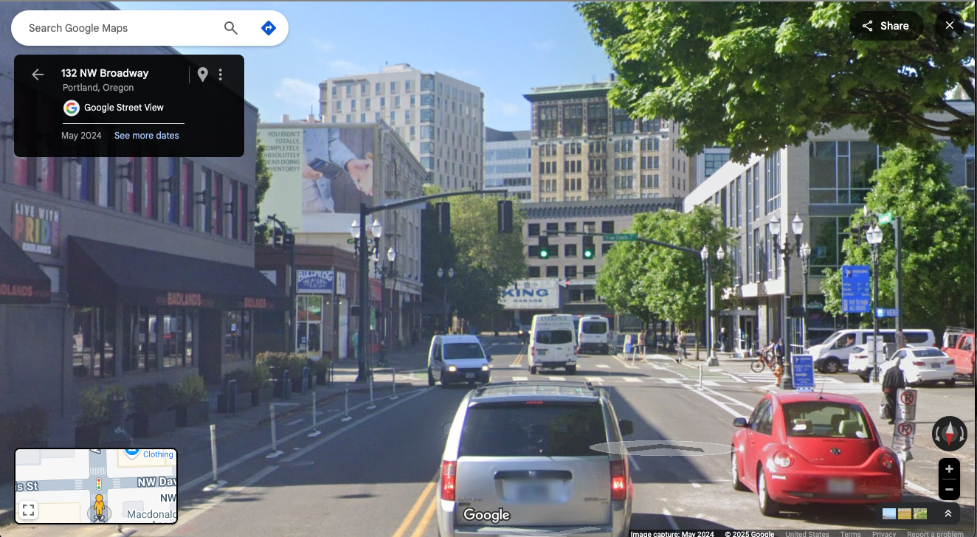Jump forward using the road arrow marker
The width and height of the screenshot is (977, 537).
point(660,447)
